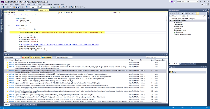Collapse the Form1 class outlining marker

click(9, 15)
